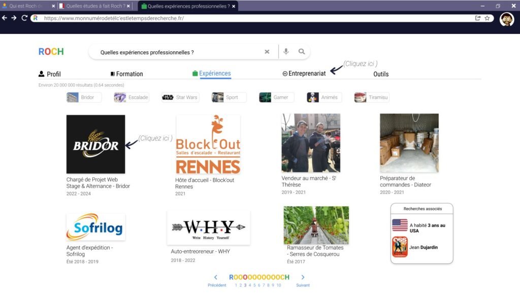The image size is (520, 301).
Task: Click the Précédent pagination link
Action: 217,285
